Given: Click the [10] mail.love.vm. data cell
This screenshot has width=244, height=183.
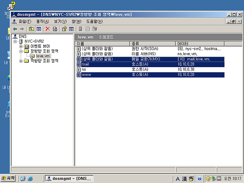Looking at the screenshot, I should pos(194,59).
